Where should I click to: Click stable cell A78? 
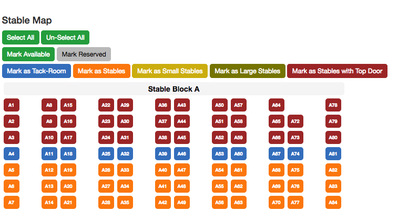pos(333,105)
